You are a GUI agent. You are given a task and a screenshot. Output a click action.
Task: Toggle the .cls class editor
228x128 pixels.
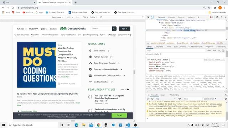coord(214,50)
